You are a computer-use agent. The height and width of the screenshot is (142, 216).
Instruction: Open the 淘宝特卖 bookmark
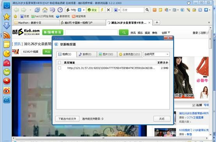pos(79,16)
